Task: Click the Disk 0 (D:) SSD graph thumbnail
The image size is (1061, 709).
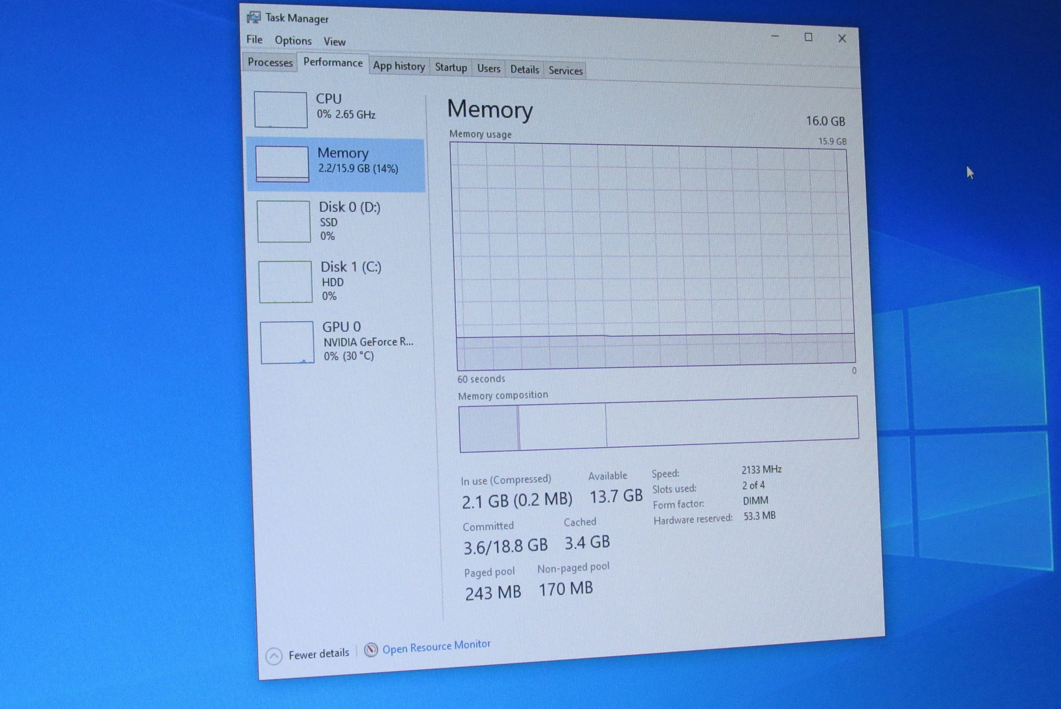Action: coord(284,221)
